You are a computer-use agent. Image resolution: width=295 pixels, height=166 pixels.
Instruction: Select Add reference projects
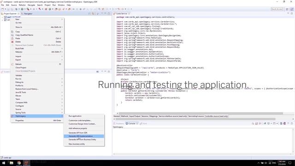pos(84,128)
